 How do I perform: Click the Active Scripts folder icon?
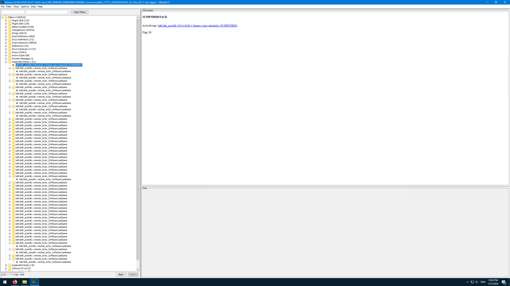tap(10, 55)
